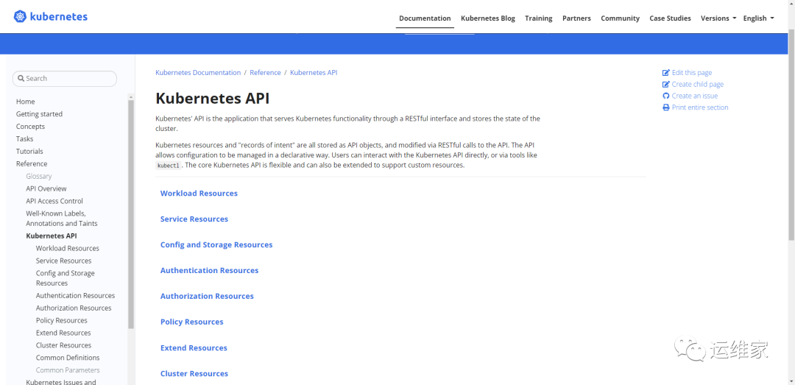
Task: Open Well-Known Labels, Annotations and Taints
Action: coord(61,218)
